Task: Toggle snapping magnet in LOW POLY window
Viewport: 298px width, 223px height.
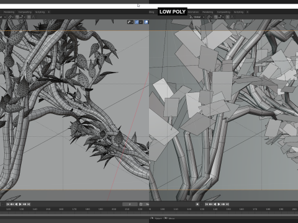Action: [x=216, y=17]
